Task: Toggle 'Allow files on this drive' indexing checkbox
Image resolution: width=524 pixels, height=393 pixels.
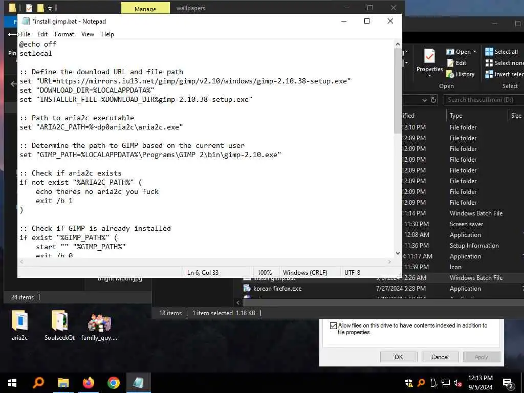Action: pos(333,325)
